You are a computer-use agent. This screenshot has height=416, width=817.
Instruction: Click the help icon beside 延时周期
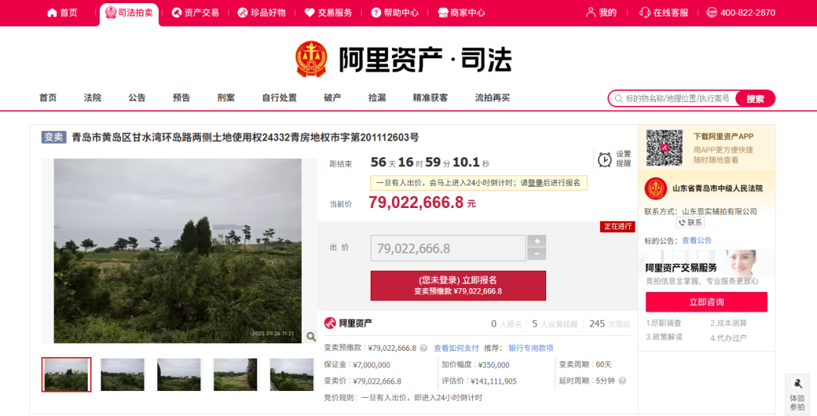coord(622,380)
